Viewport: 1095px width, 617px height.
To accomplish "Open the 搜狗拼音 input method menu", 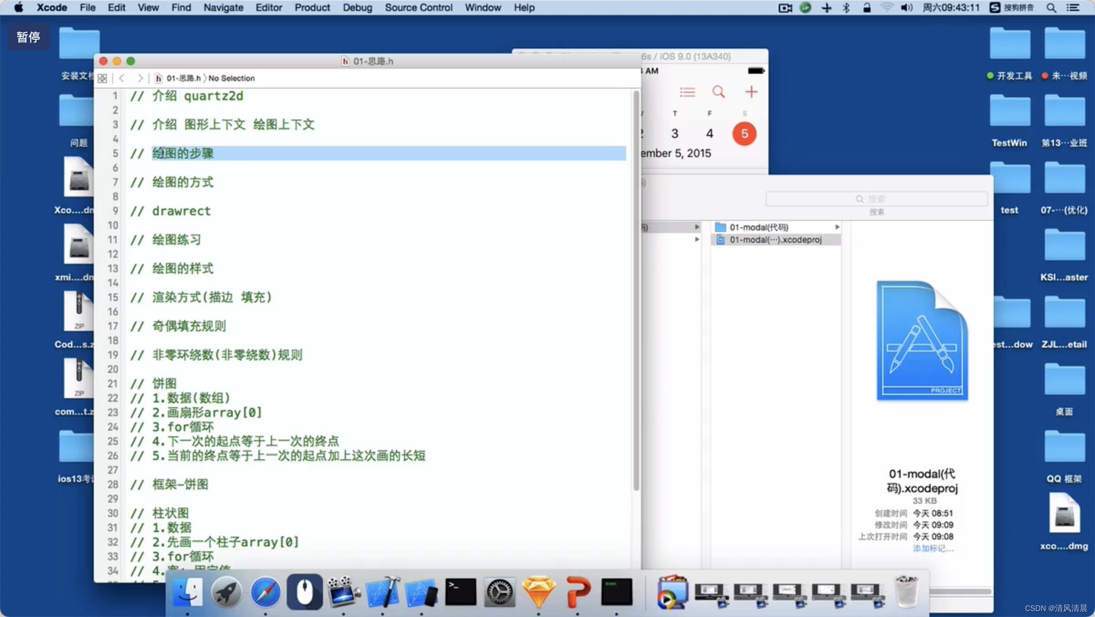I will tap(1012, 8).
